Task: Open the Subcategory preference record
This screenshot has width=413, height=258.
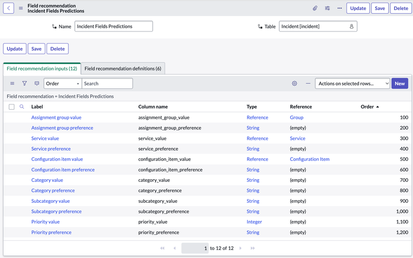Action: 56,211
